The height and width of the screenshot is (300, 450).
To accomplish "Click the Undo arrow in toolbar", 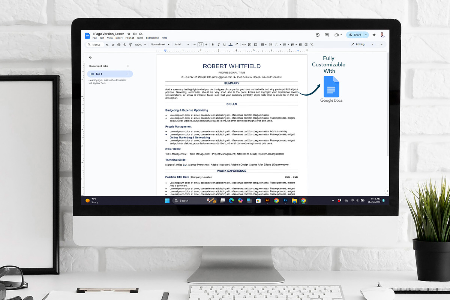I will (107, 45).
